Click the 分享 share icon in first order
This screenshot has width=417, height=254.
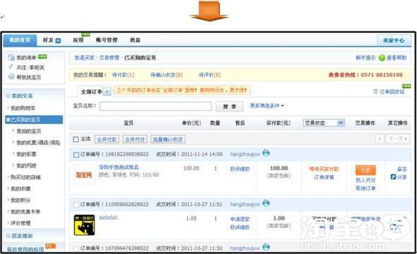pos(393,176)
